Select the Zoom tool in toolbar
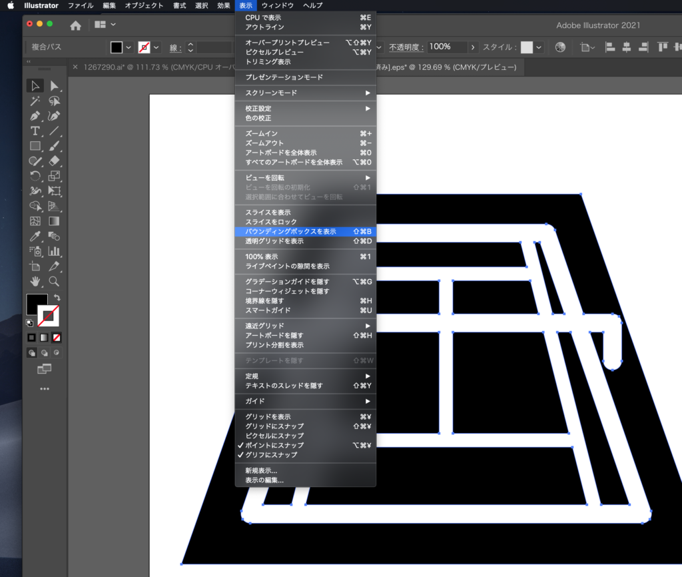 tap(55, 281)
